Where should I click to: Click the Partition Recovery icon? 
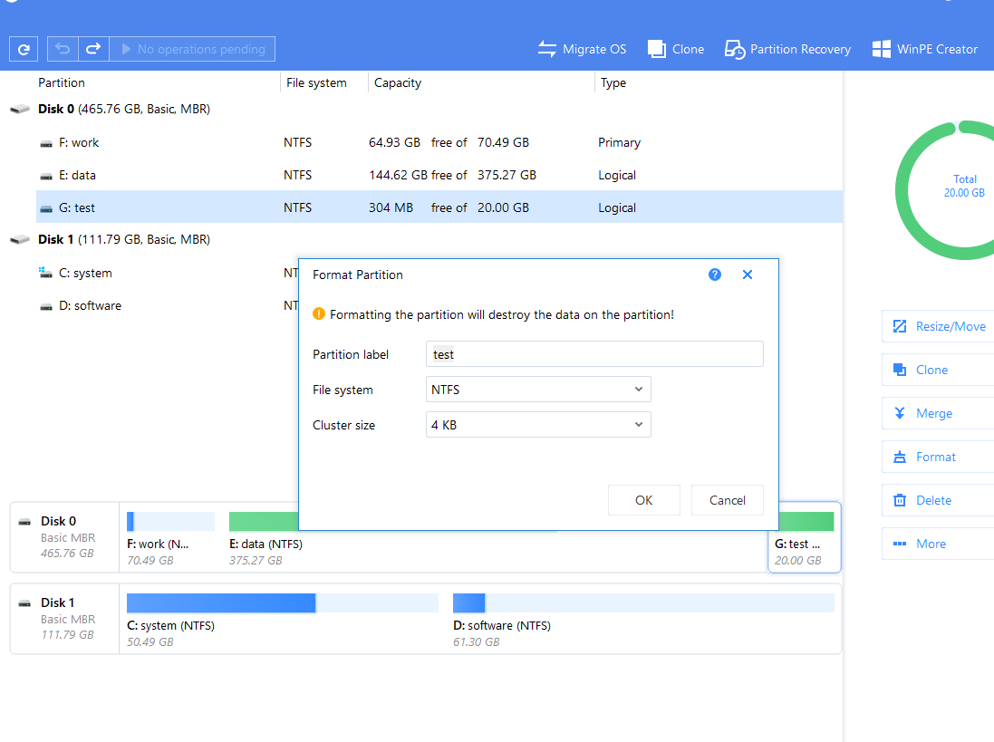coord(735,49)
